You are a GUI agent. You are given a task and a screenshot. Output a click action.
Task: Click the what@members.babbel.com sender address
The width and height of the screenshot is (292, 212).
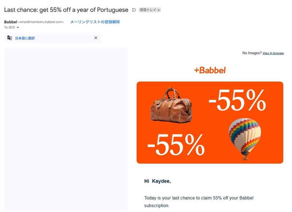point(41,22)
